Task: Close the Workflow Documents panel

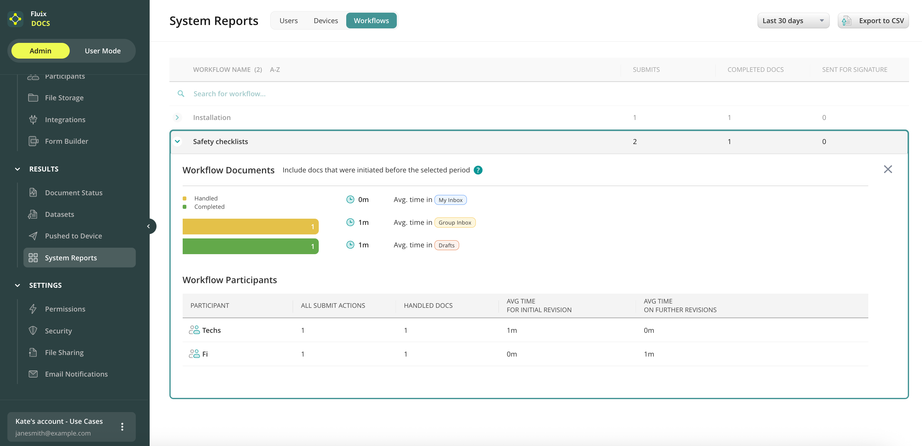Action: click(x=888, y=169)
